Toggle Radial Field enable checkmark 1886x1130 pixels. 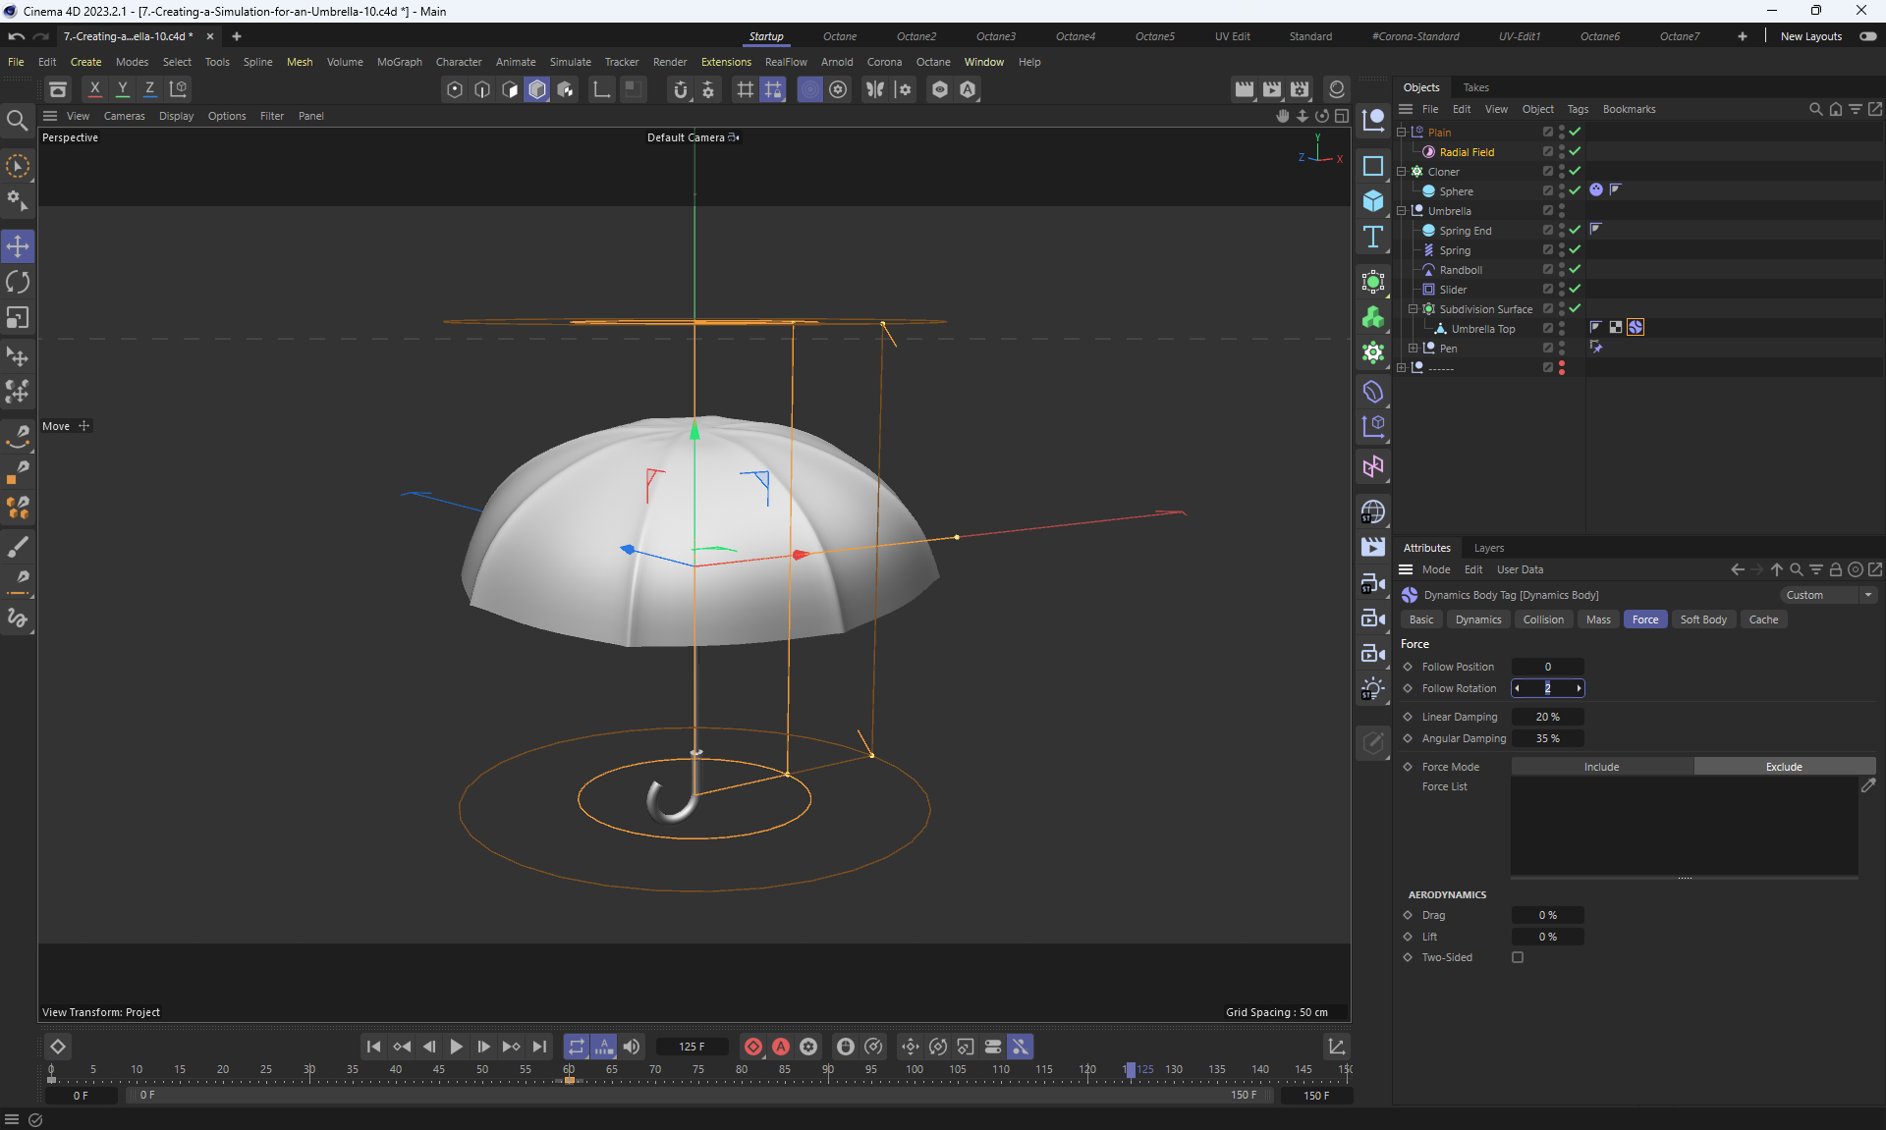coord(1575,152)
